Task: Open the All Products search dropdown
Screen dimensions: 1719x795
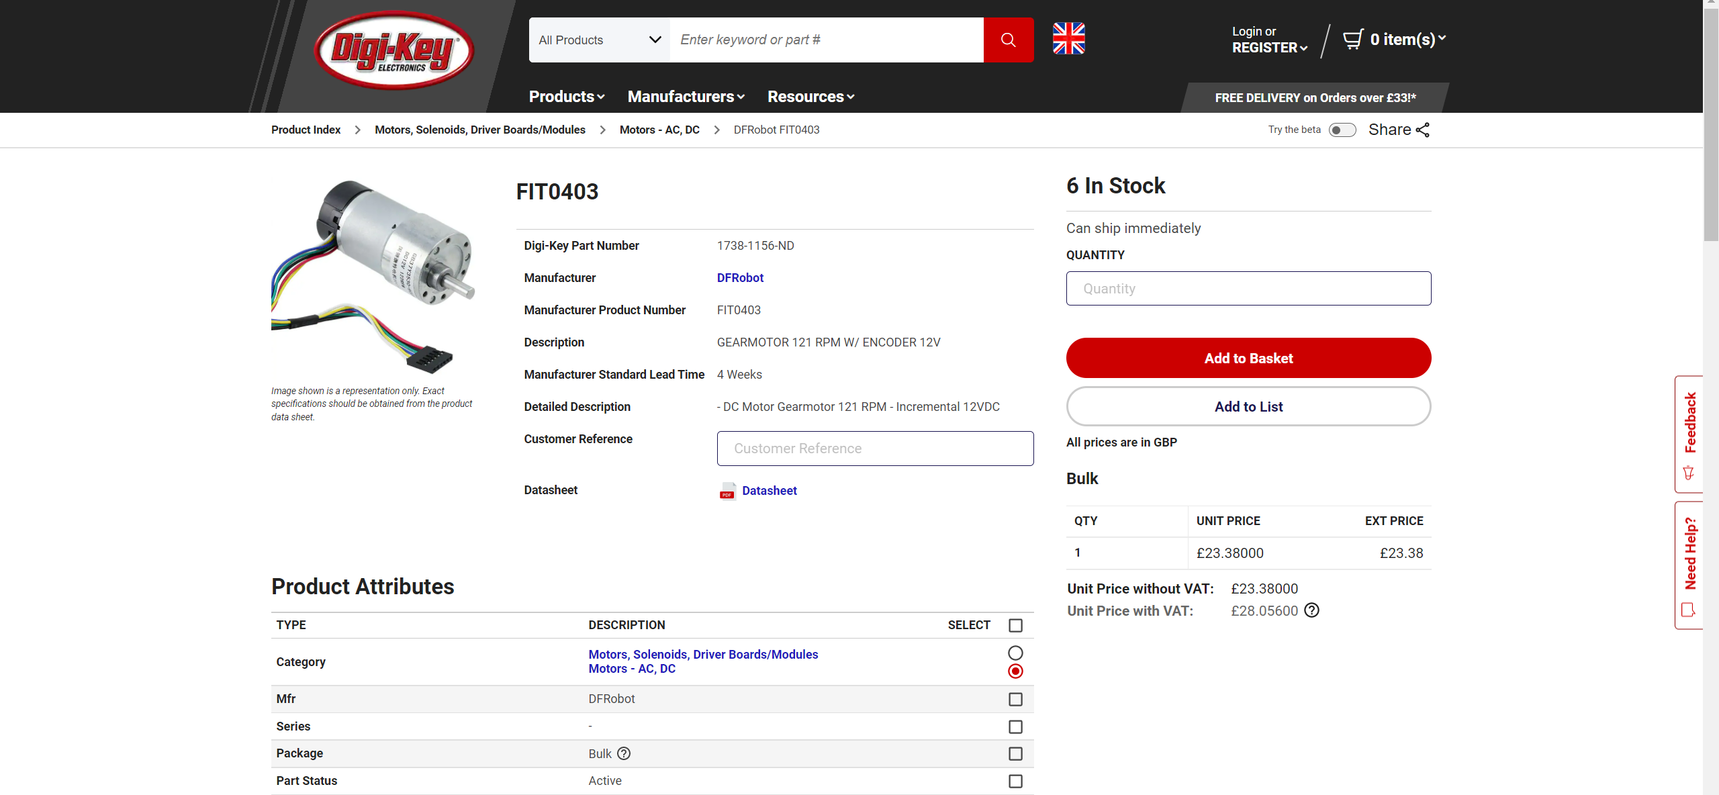Action: pos(599,40)
